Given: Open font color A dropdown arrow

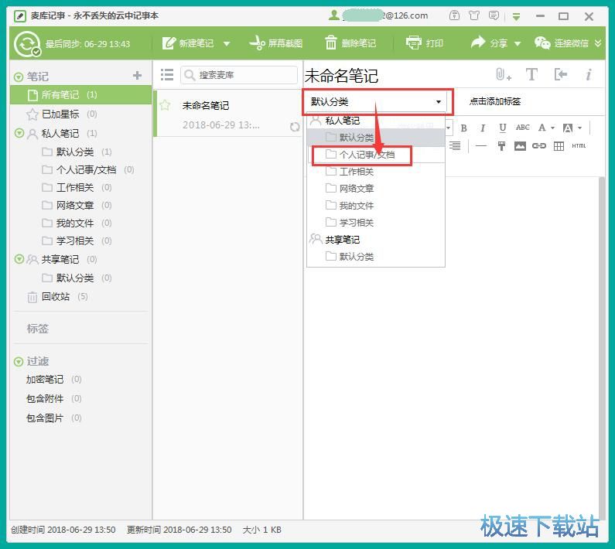Looking at the screenshot, I should [553, 128].
